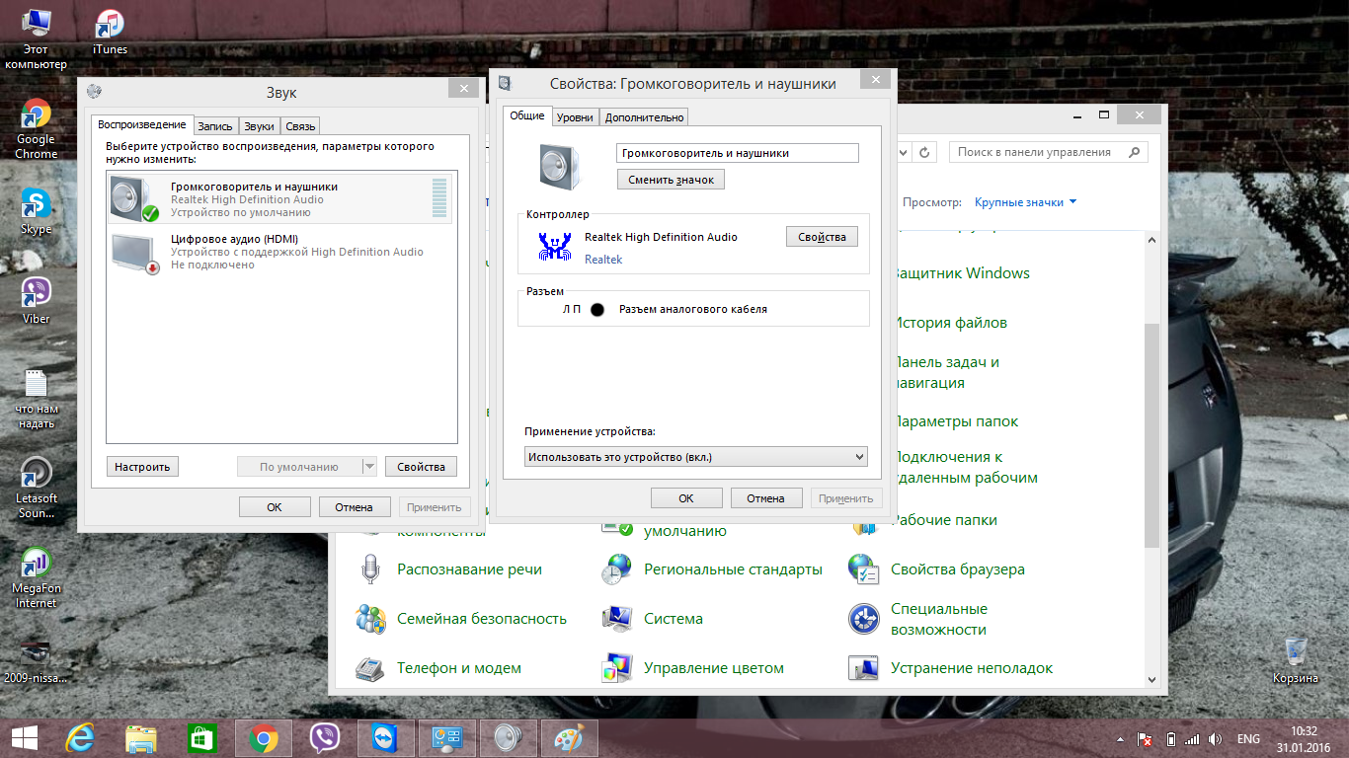Open the Корзина recycle bin icon
This screenshot has height=758, width=1349.
coord(1295,652)
